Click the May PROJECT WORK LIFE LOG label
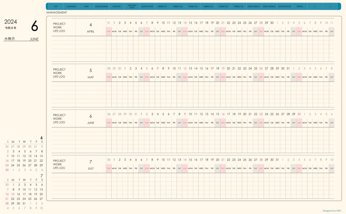The height and width of the screenshot is (214, 346). click(59, 73)
